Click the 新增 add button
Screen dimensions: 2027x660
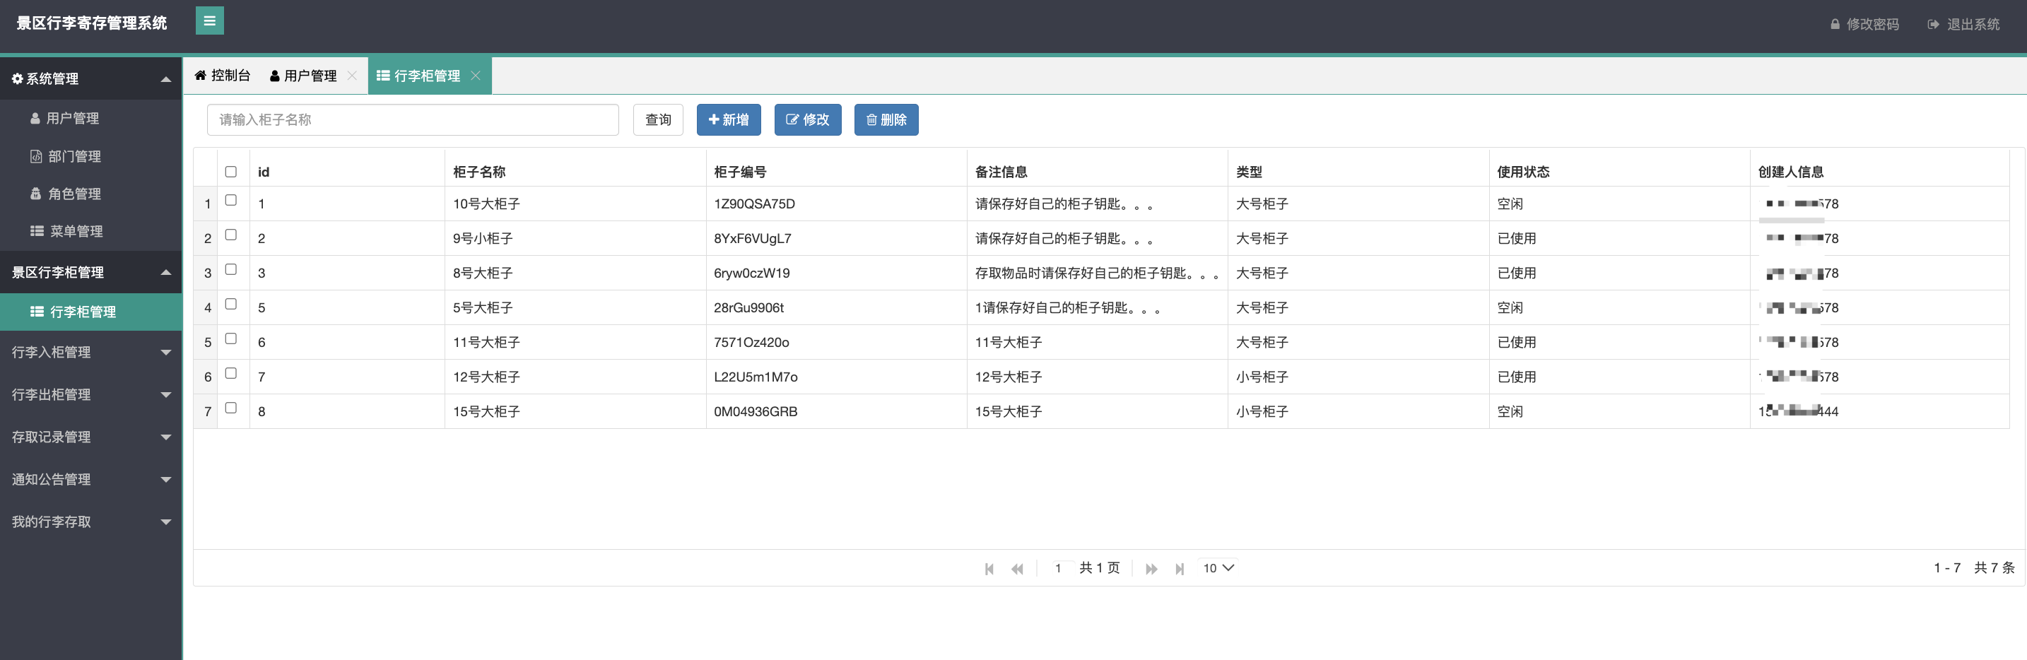(x=729, y=119)
